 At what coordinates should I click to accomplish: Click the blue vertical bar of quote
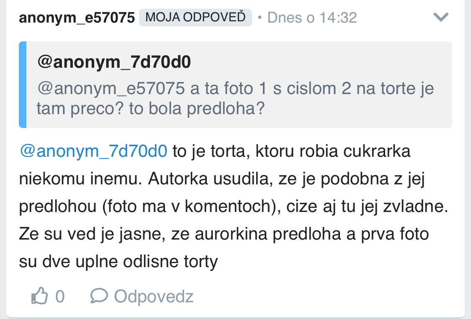click(23, 84)
